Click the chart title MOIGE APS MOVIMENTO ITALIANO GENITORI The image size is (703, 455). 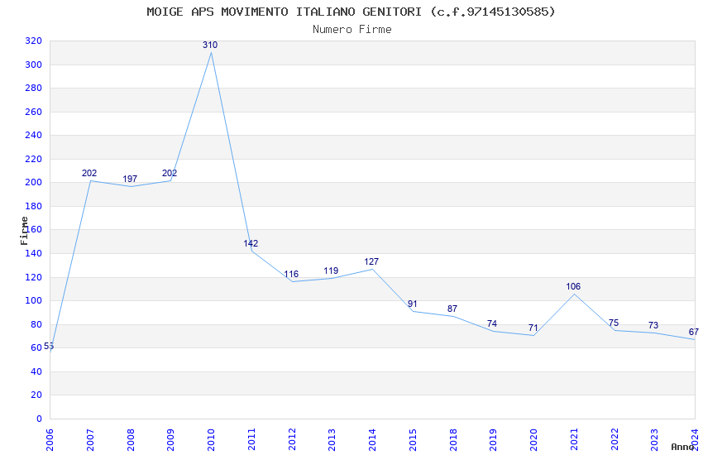point(285,12)
